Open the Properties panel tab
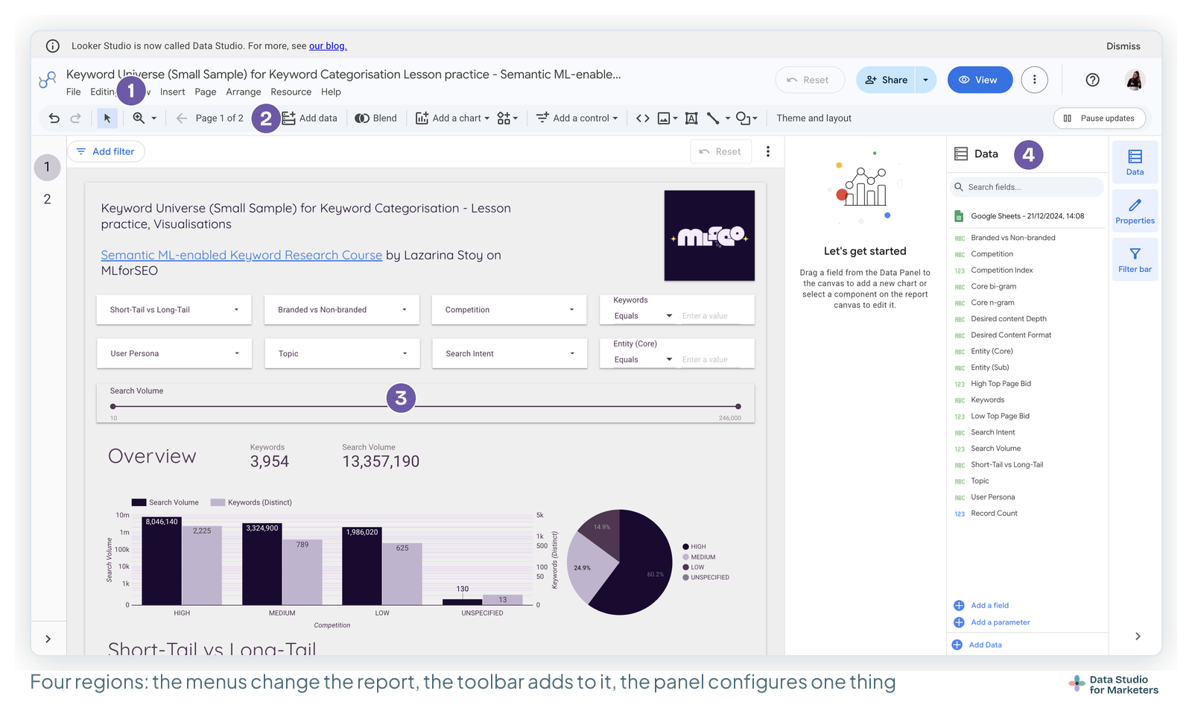The height and width of the screenshot is (711, 1192). (1135, 211)
